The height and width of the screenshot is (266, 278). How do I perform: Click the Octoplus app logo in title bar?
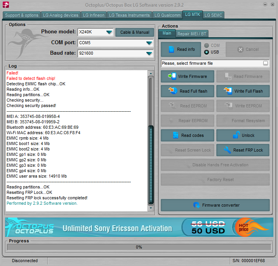pos(6,5)
